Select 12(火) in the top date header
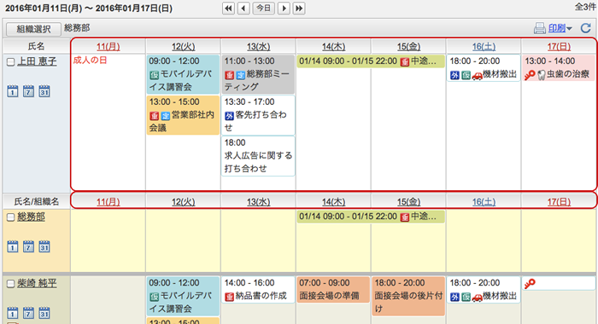Image resolution: width=598 pixels, height=324 pixels. [183, 46]
